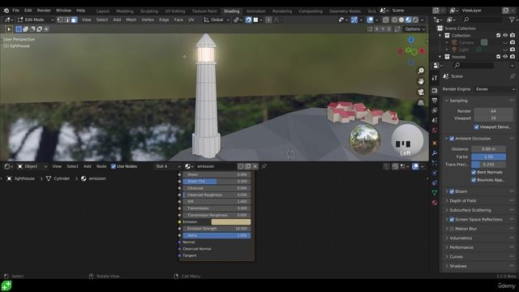The height and width of the screenshot is (292, 519).
Task: Open the Scene properties tab
Action: coord(435,120)
